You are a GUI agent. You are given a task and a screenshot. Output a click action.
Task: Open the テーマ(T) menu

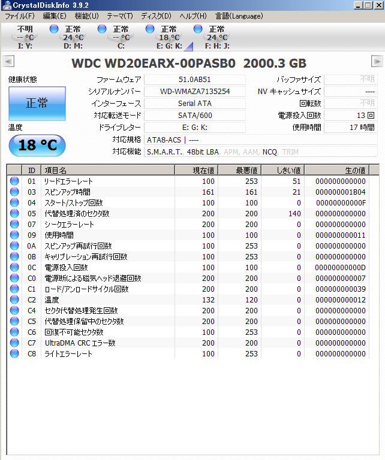point(120,16)
